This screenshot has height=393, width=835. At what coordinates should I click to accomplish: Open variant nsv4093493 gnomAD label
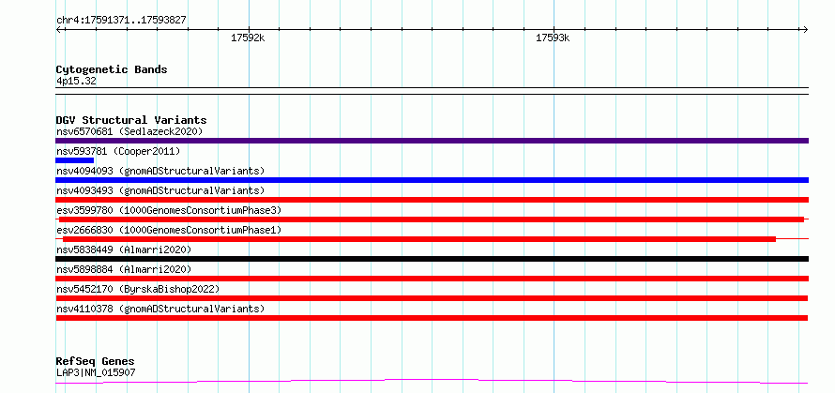[x=160, y=190]
